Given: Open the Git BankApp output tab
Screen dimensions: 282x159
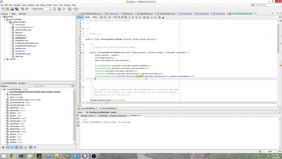Looking at the screenshot, I should click(101, 112).
